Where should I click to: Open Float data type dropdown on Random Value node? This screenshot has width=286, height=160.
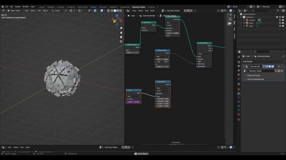(163, 56)
